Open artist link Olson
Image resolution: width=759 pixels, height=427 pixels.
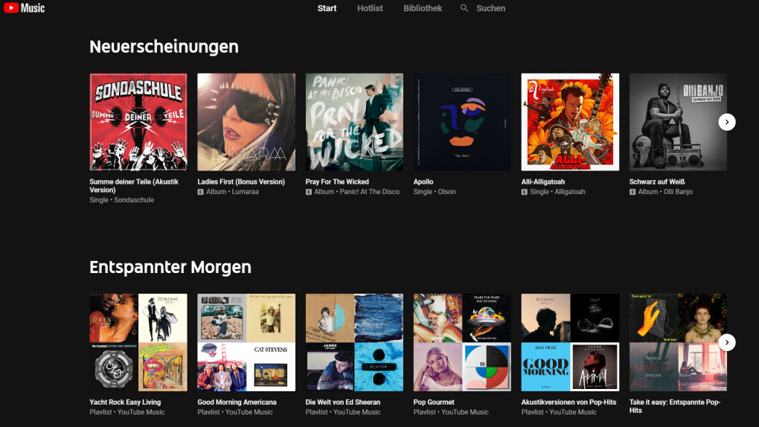pos(446,192)
